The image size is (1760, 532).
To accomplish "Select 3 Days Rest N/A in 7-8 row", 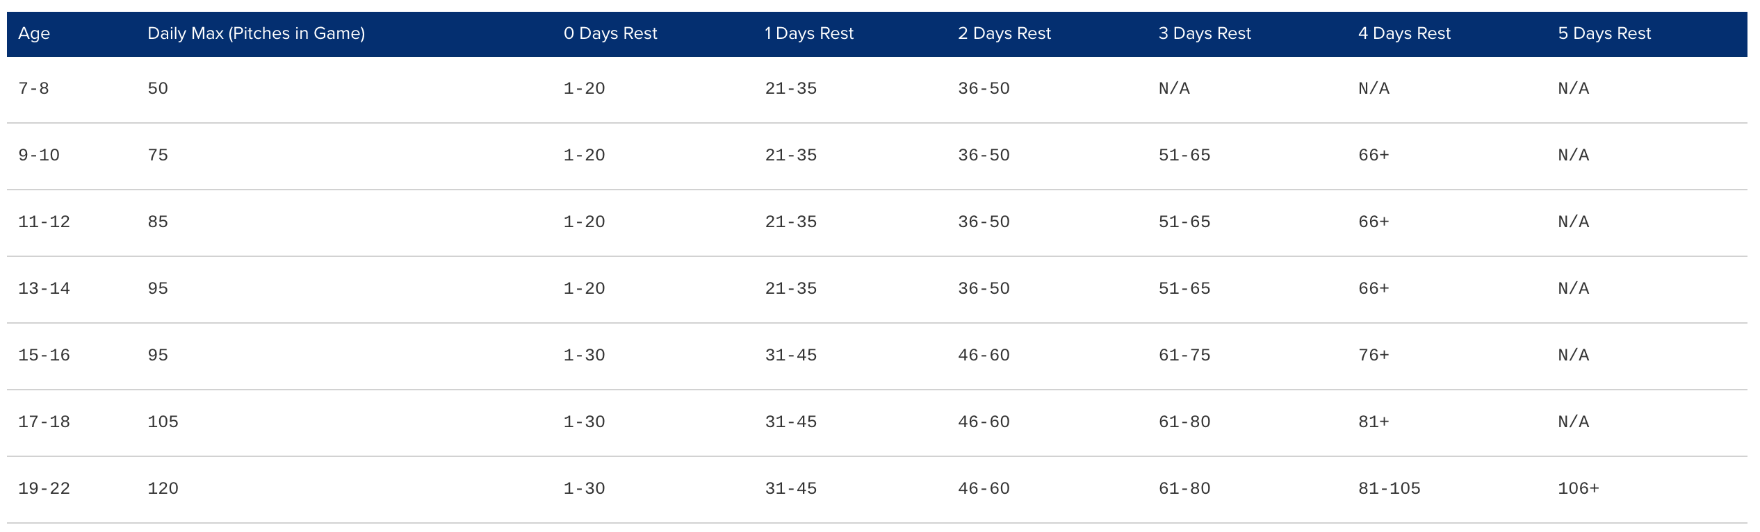I will point(1174,88).
